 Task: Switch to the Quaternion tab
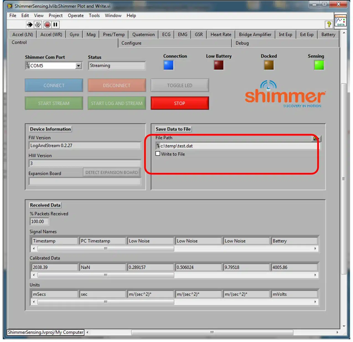(143, 35)
